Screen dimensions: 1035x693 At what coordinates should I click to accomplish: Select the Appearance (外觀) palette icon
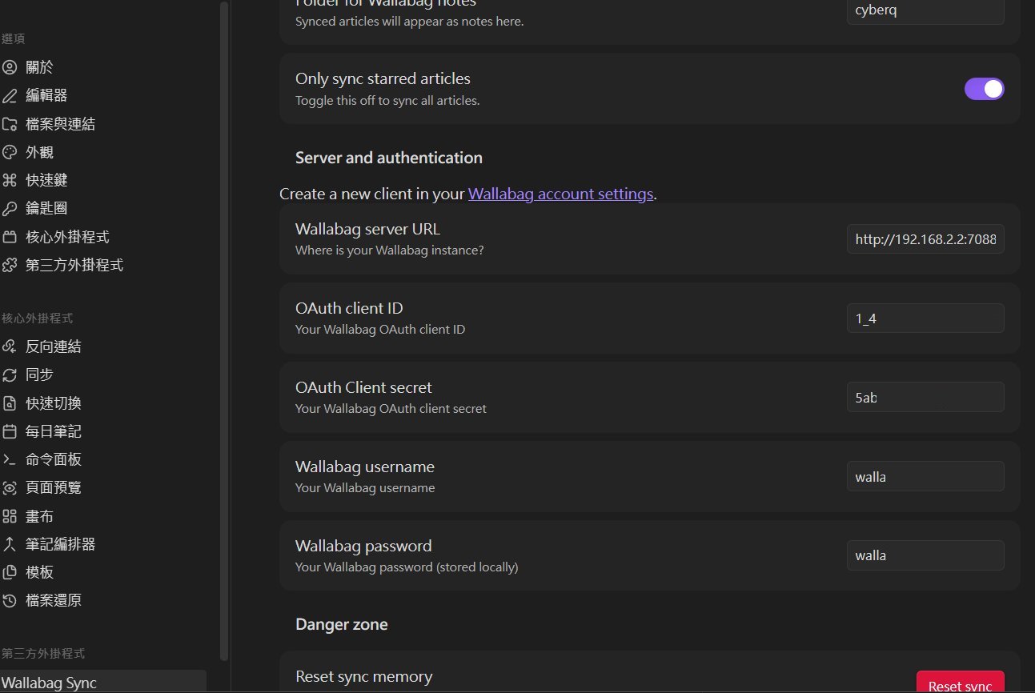[10, 152]
